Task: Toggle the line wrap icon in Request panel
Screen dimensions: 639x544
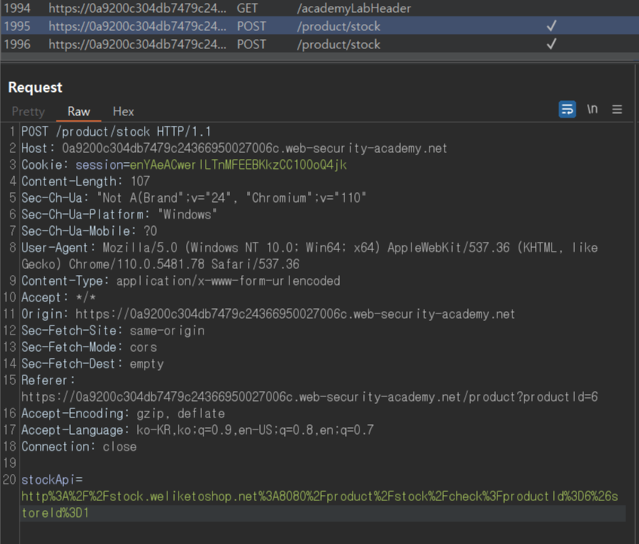Action: (567, 109)
